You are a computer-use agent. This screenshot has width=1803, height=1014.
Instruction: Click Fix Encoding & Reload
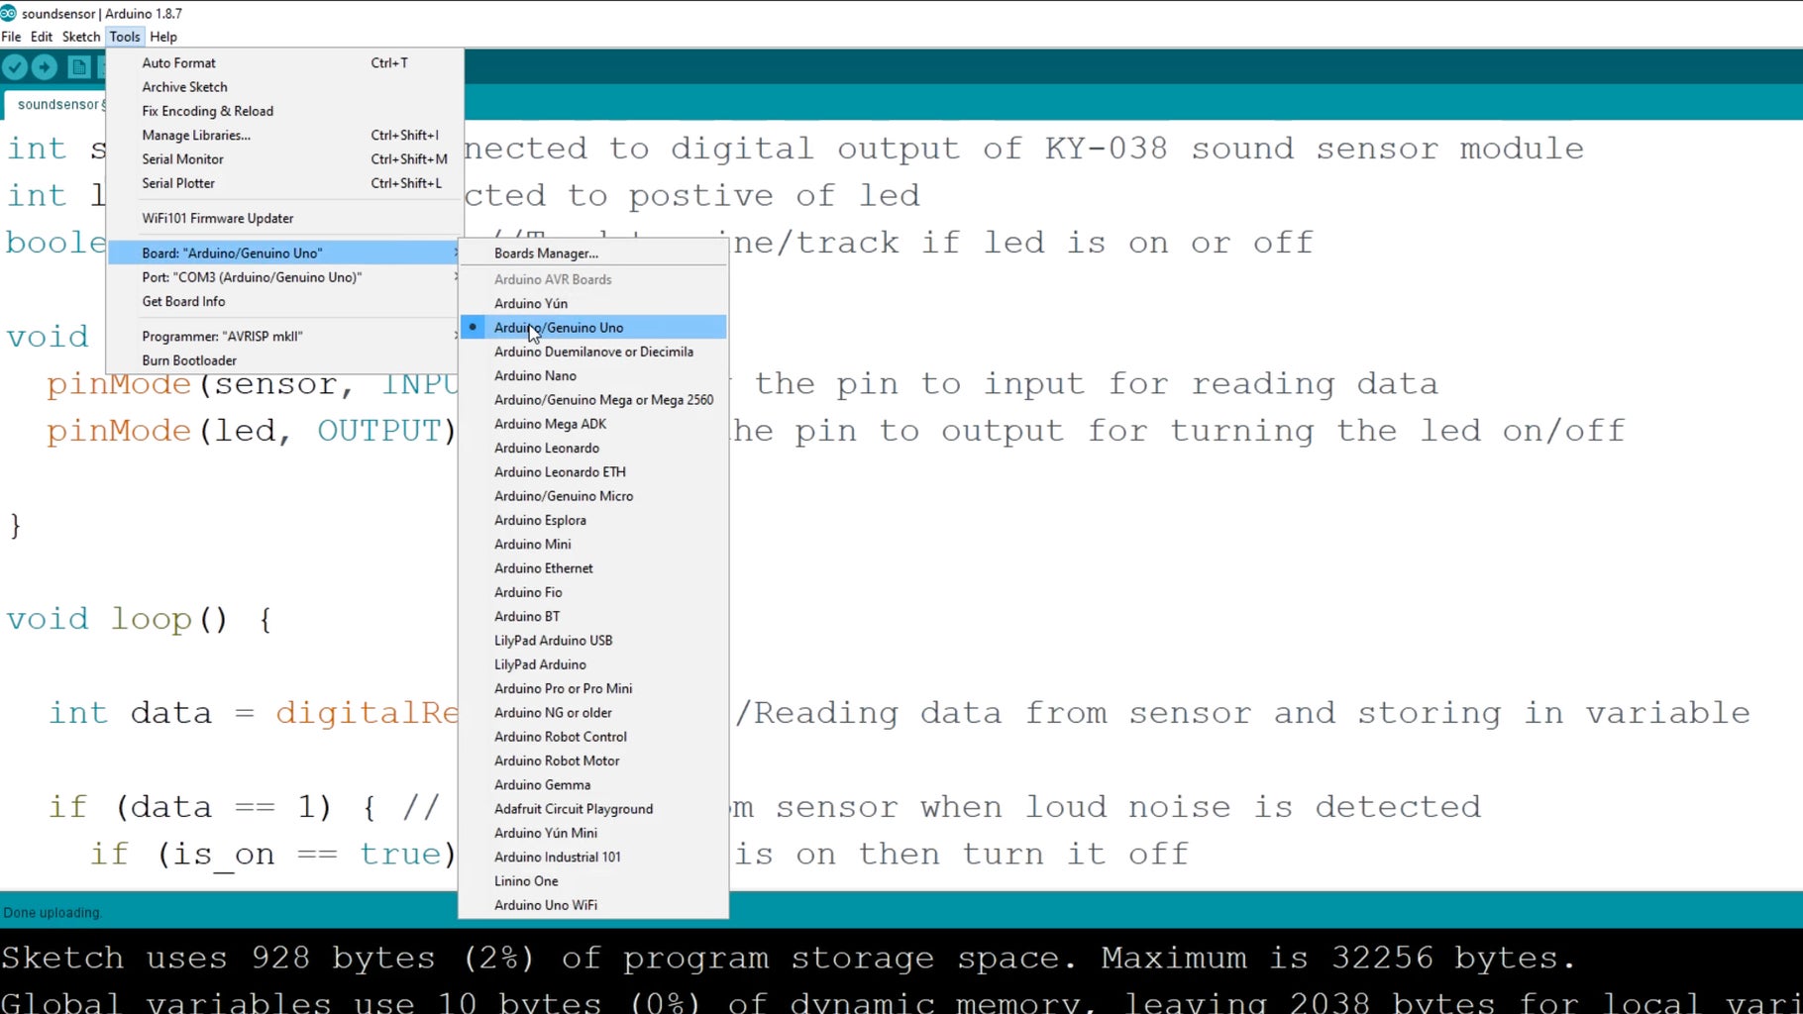(x=285, y=111)
